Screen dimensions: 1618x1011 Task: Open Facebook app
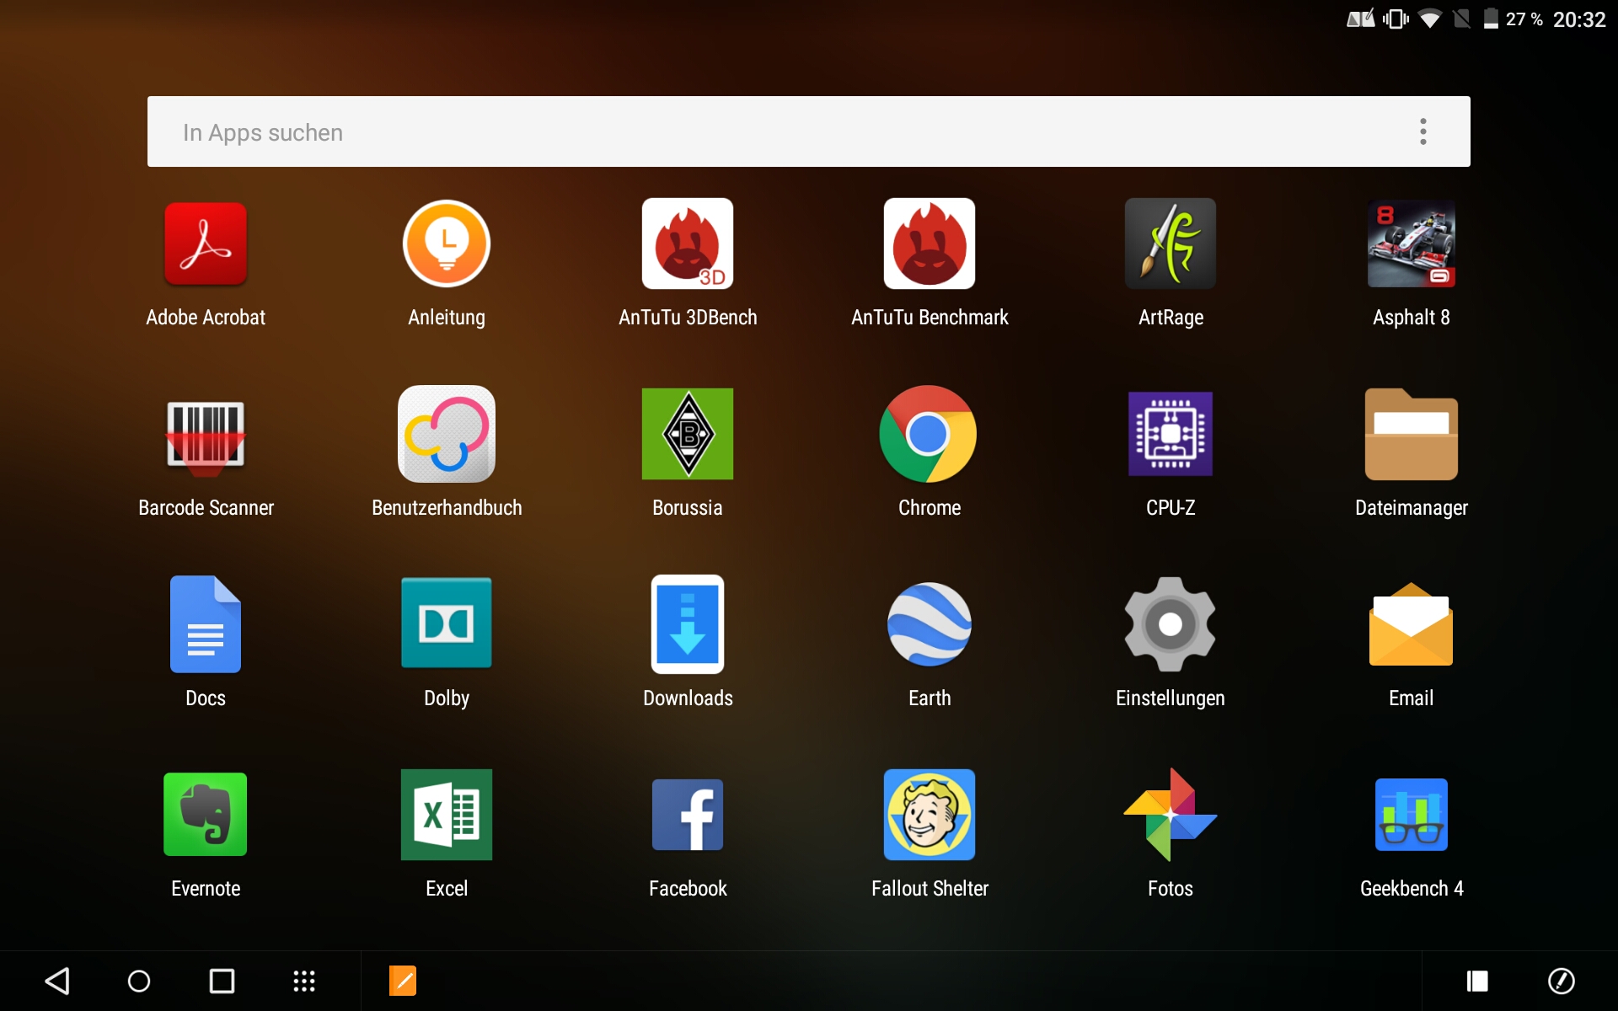tap(688, 815)
